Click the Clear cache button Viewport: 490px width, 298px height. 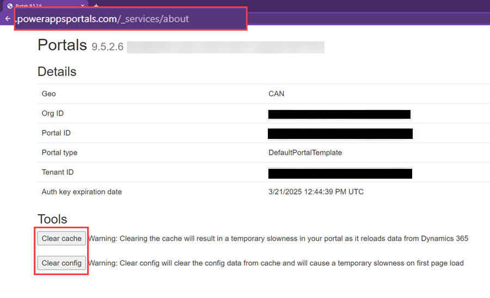[62, 238]
